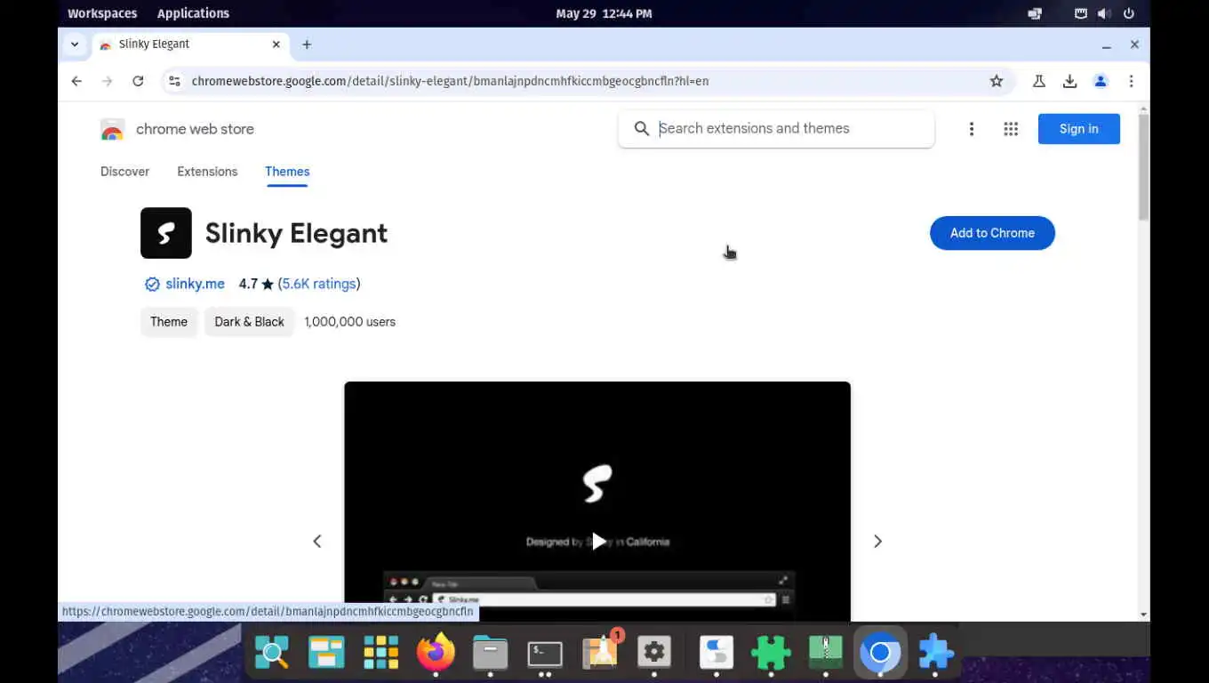Viewport: 1209px width, 683px height.
Task: Click the Slinky Elegant title heading
Action: pyautogui.click(x=296, y=233)
